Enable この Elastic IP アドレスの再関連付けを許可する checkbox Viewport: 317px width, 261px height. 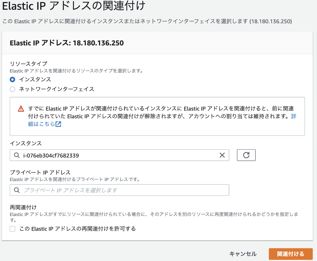(x=12, y=229)
